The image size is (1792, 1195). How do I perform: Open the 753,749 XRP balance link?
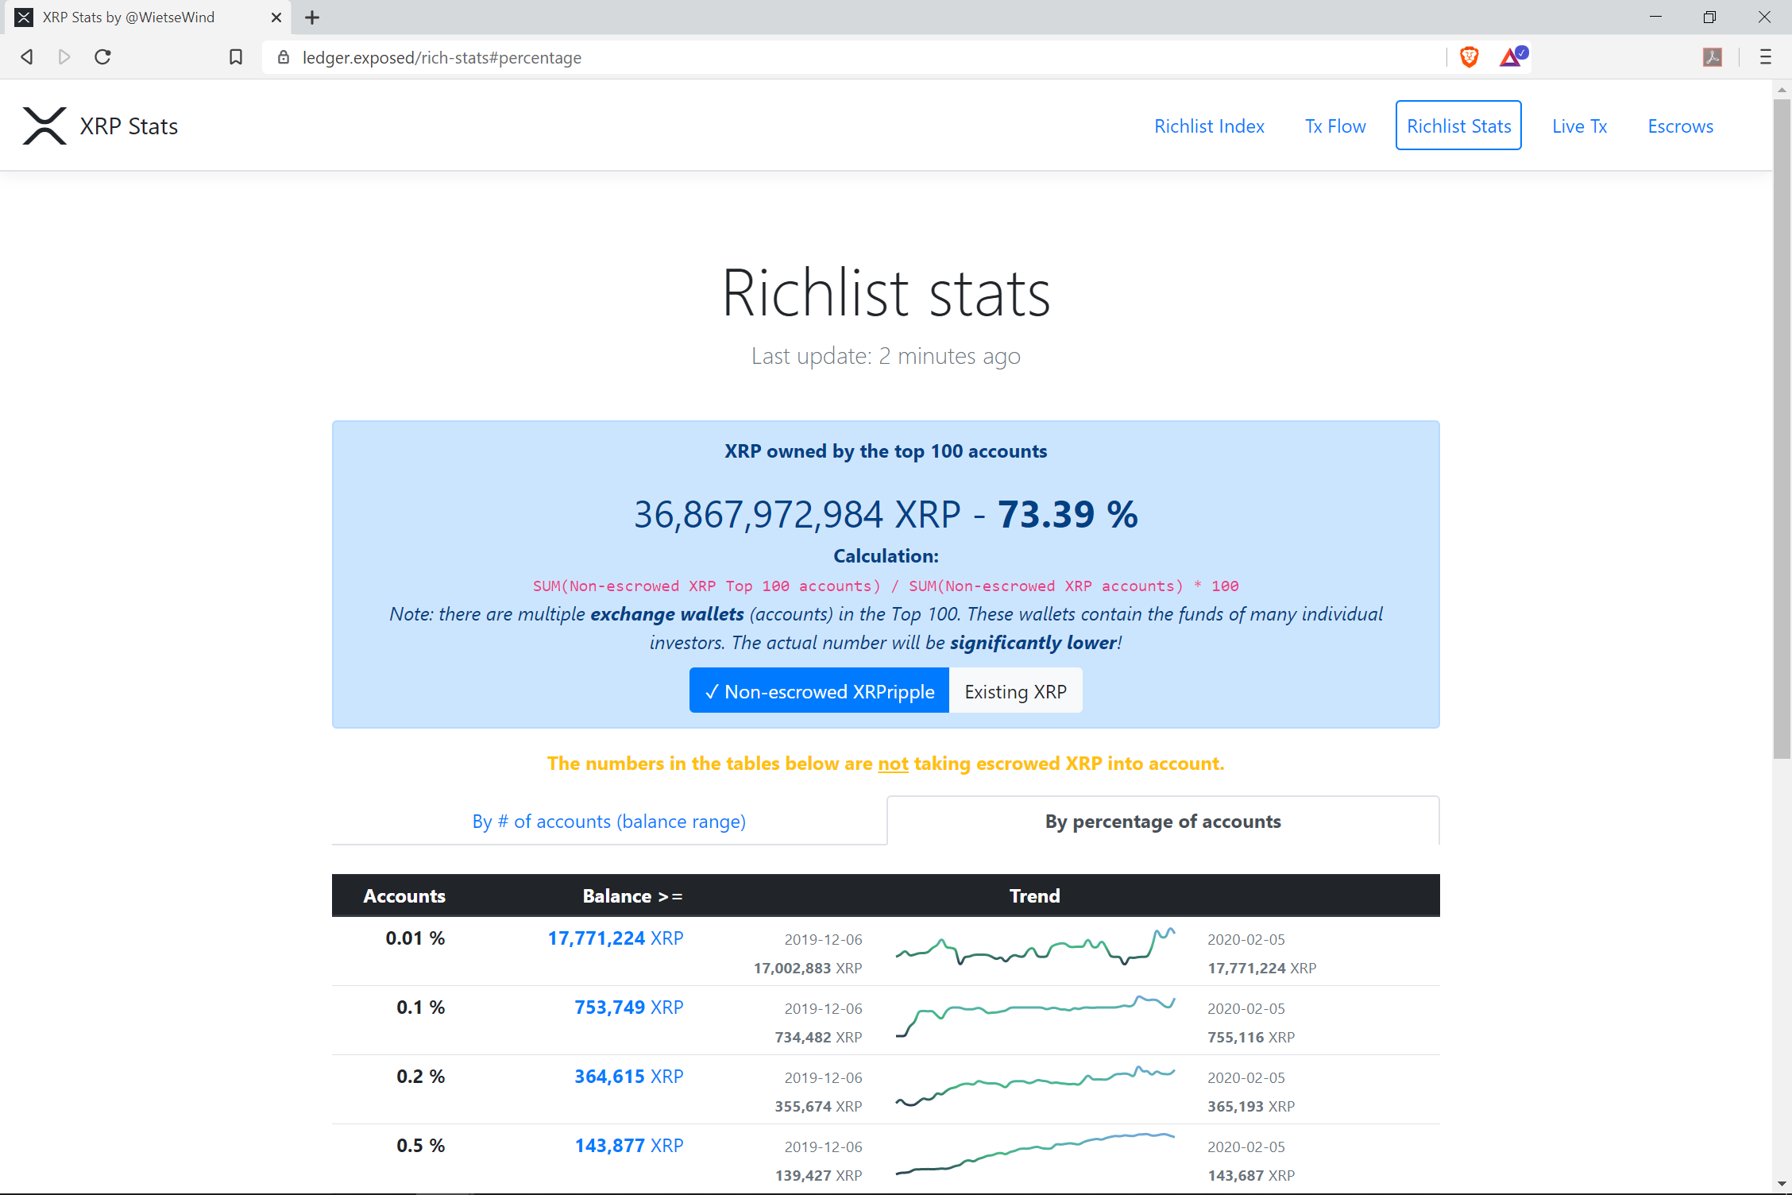(628, 1007)
